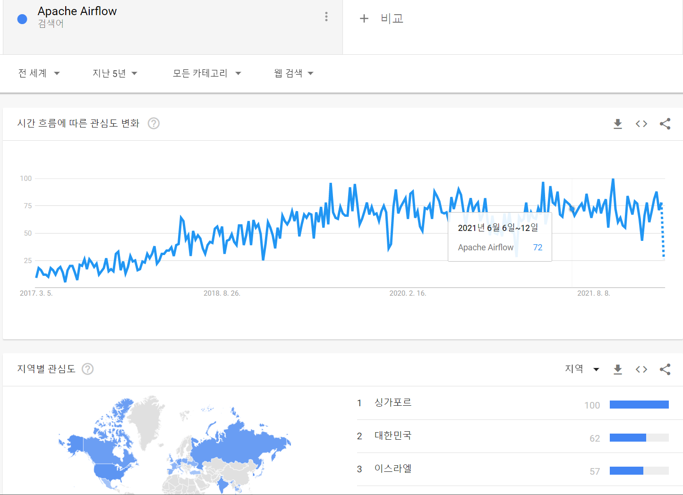Viewport: 683px width, 495px height.
Task: Open the Apache Airflow term options menu
Action: coord(326,17)
